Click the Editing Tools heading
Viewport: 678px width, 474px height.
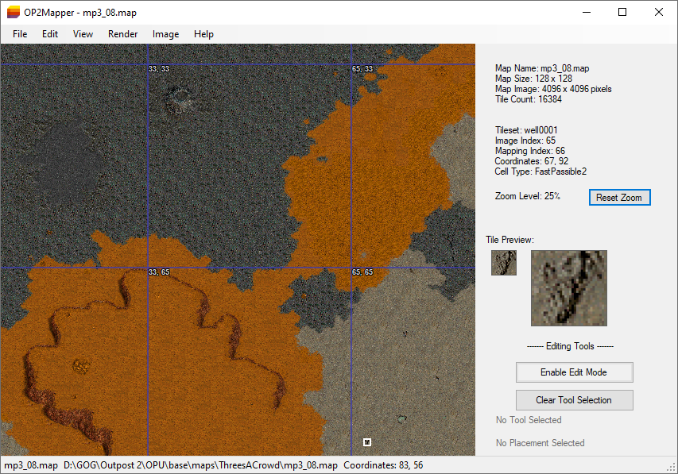pos(570,346)
